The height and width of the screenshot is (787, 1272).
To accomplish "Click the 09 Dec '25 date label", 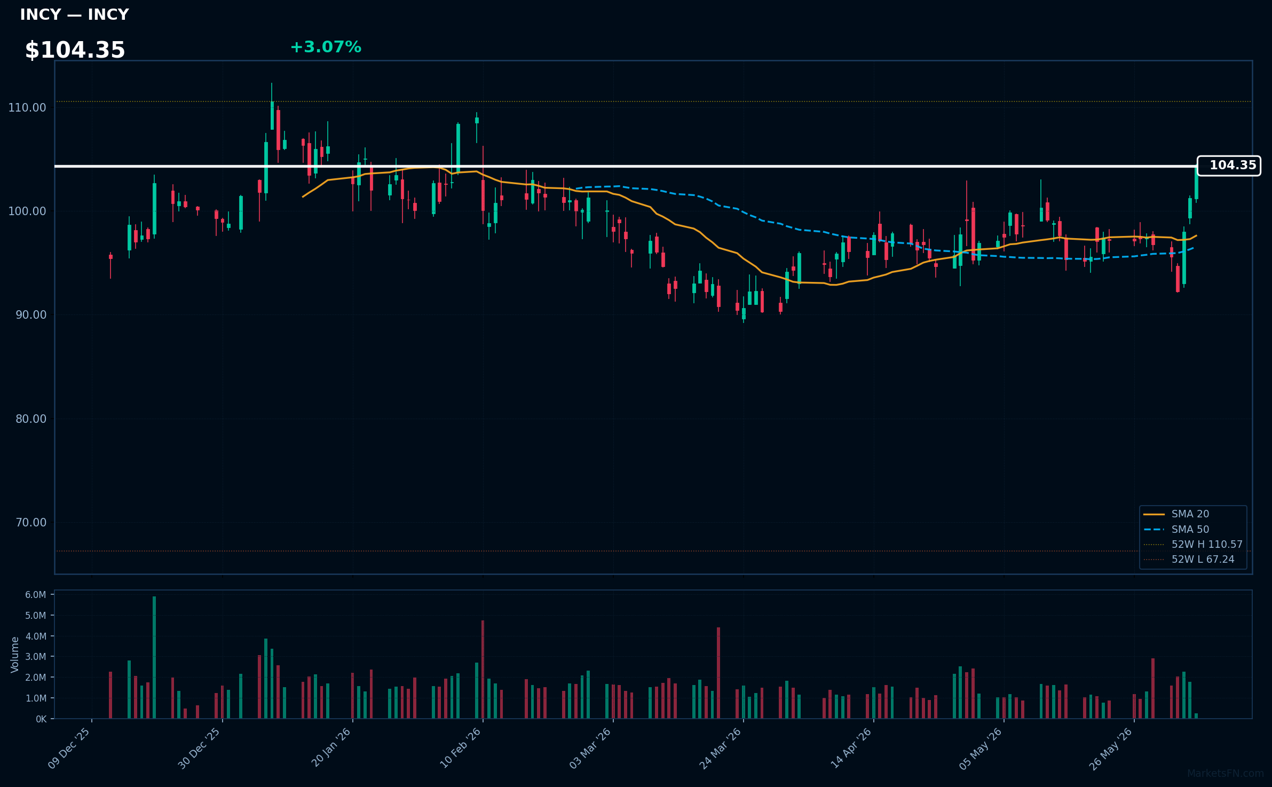I will click(x=69, y=749).
